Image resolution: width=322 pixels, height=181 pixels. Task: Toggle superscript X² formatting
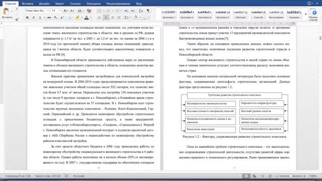62,18
